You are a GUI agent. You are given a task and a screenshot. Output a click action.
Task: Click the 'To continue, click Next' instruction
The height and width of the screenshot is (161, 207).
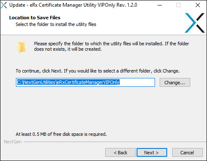tap(98, 71)
